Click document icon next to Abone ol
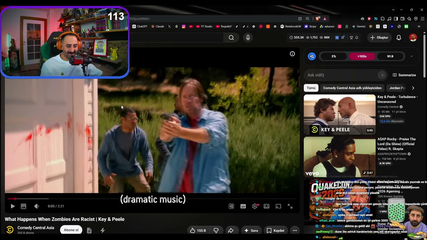Screen dimensions: 427x240 point(89,230)
